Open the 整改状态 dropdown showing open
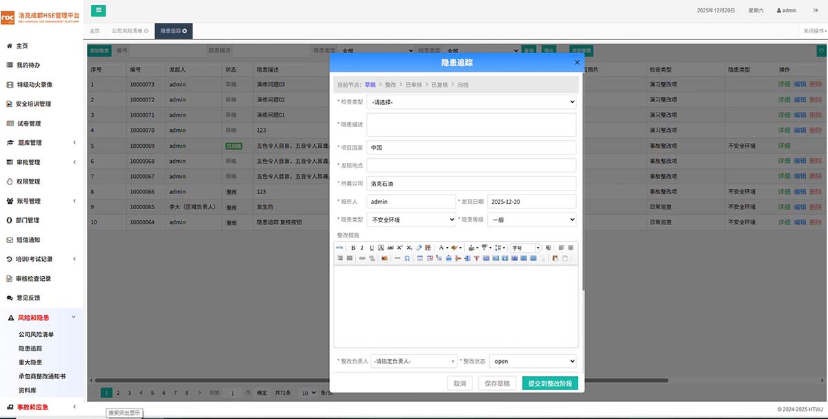The width and height of the screenshot is (828, 419). tap(533, 361)
